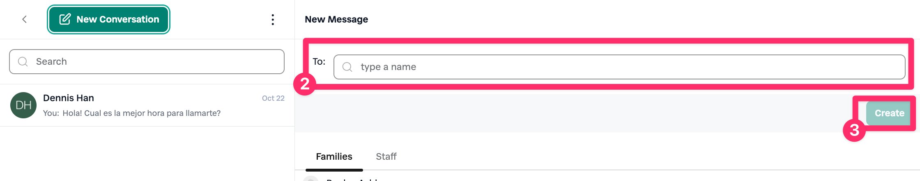Click the New Message heading
Image resolution: width=920 pixels, height=181 pixels.
(x=336, y=19)
